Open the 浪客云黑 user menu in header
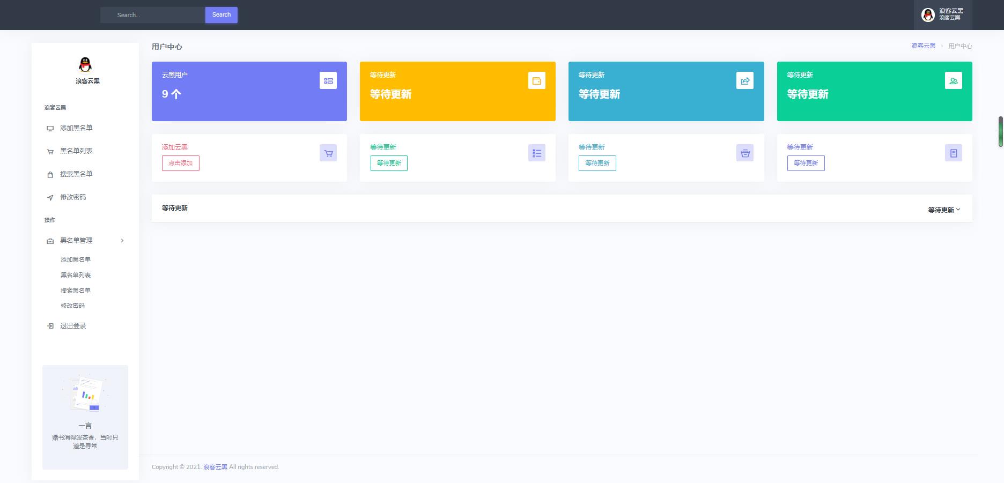Image resolution: width=1004 pixels, height=483 pixels. coord(943,14)
